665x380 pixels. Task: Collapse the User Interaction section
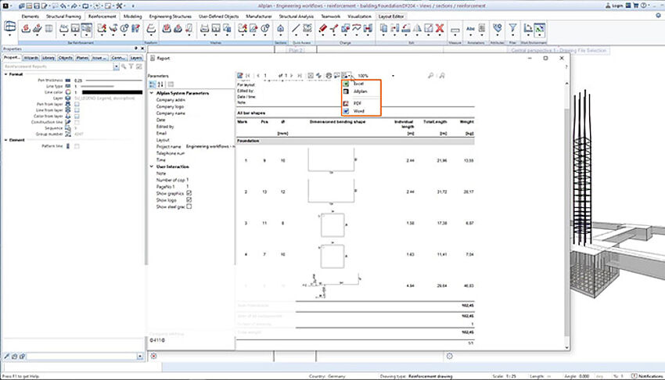point(152,167)
